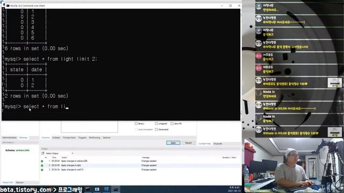Open the table Options tab
The height and width of the screenshot is (193, 344).
coord(106,138)
